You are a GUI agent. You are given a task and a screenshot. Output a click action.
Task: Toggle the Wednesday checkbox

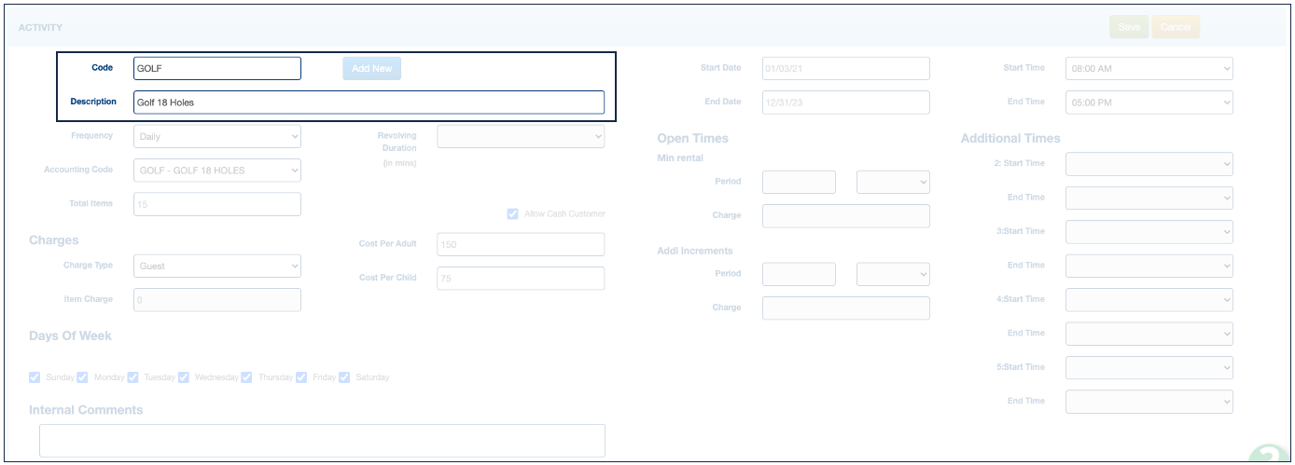coord(184,377)
